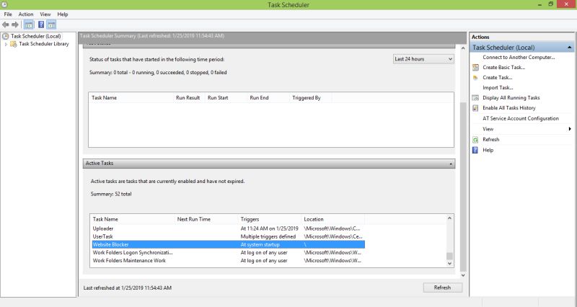Expand the Task Scheduler Library node
Screen dimensions: 577x307
(6, 44)
